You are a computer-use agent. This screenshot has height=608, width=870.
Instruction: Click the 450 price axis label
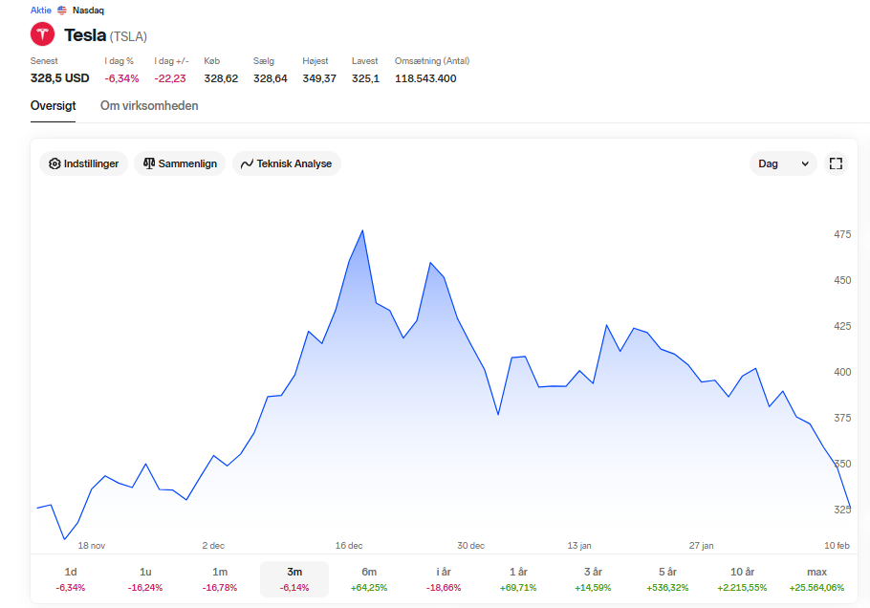point(842,280)
